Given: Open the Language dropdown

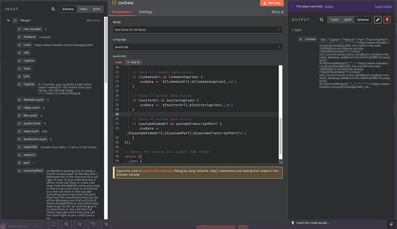Looking at the screenshot, I should point(197,47).
